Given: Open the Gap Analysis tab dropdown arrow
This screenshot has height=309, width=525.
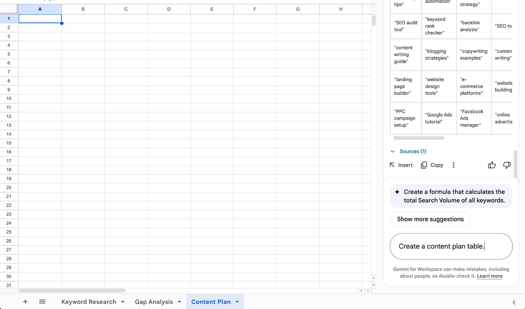Looking at the screenshot, I should point(179,302).
